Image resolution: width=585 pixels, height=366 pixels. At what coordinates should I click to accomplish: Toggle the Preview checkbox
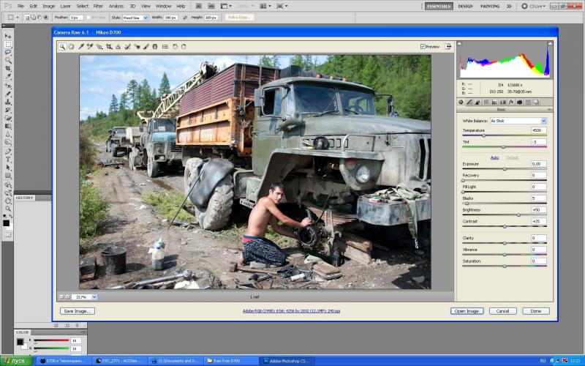[x=423, y=47]
